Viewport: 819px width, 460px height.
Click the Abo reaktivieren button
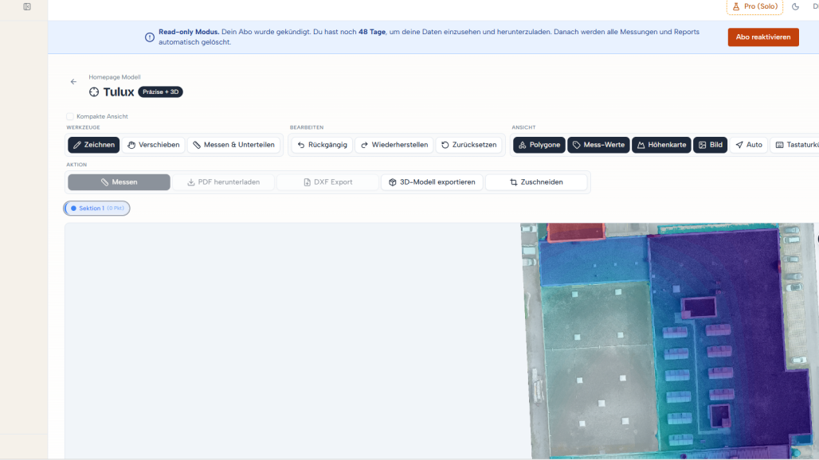coord(763,37)
